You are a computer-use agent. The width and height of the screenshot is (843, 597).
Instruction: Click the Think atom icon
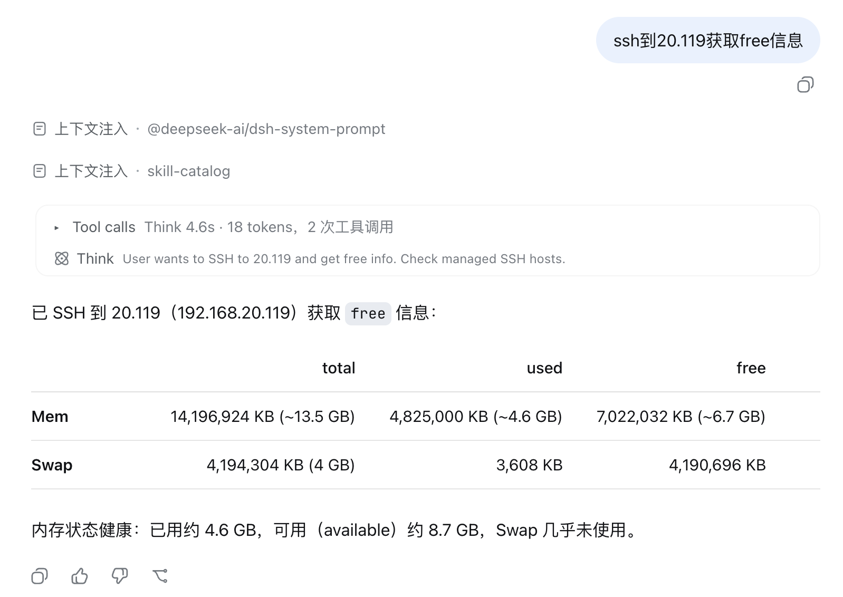(62, 258)
